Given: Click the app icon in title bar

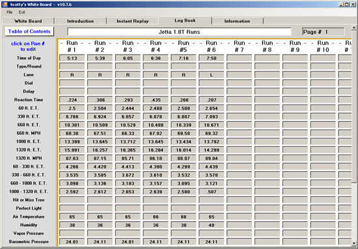Looking at the screenshot, I should [x=5, y=4].
